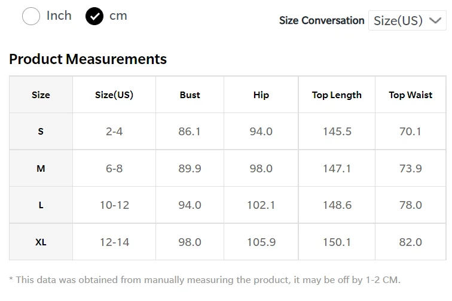Screen dimensions: 452x301
Task: Click the Size Conversation label
Action: tap(322, 20)
